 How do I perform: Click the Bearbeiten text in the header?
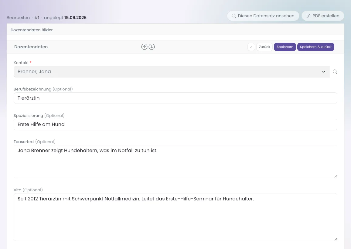18,18
